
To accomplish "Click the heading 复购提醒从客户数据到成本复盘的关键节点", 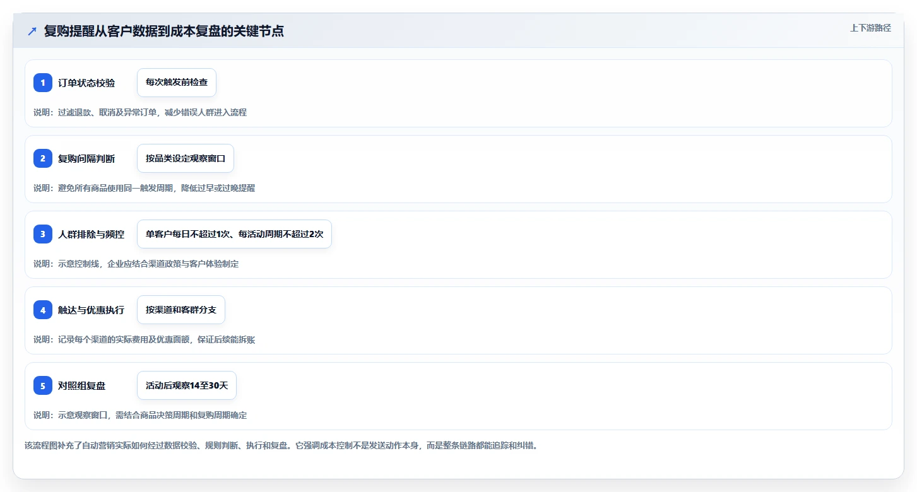I will pos(164,31).
